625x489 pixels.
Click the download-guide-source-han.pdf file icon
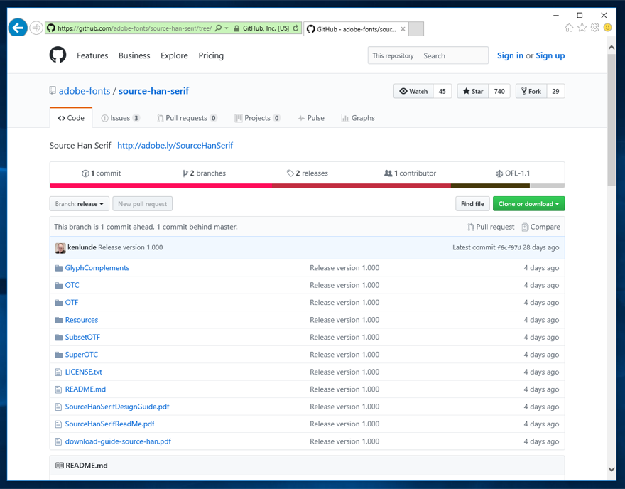coord(58,441)
